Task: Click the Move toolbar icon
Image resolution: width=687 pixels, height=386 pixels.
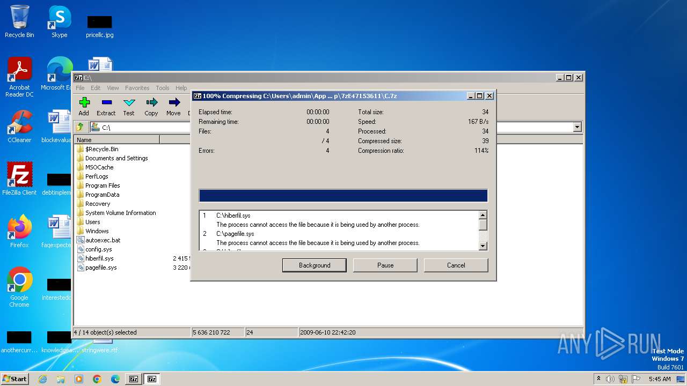Action: (173, 106)
